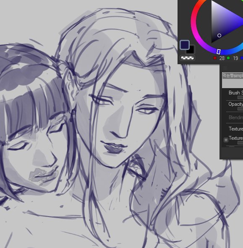Viewport: 243px width, 248px height.
Task: Choose the transparent color checkered swatch
Action: click(187, 58)
